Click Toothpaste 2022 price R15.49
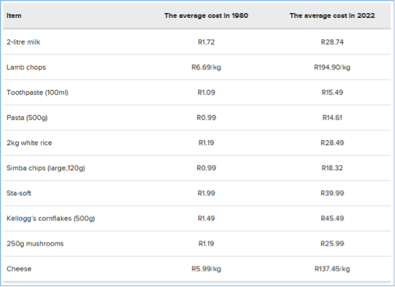The height and width of the screenshot is (287, 395). [x=332, y=93]
